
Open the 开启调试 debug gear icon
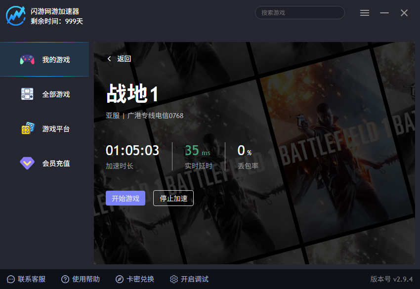point(175,279)
